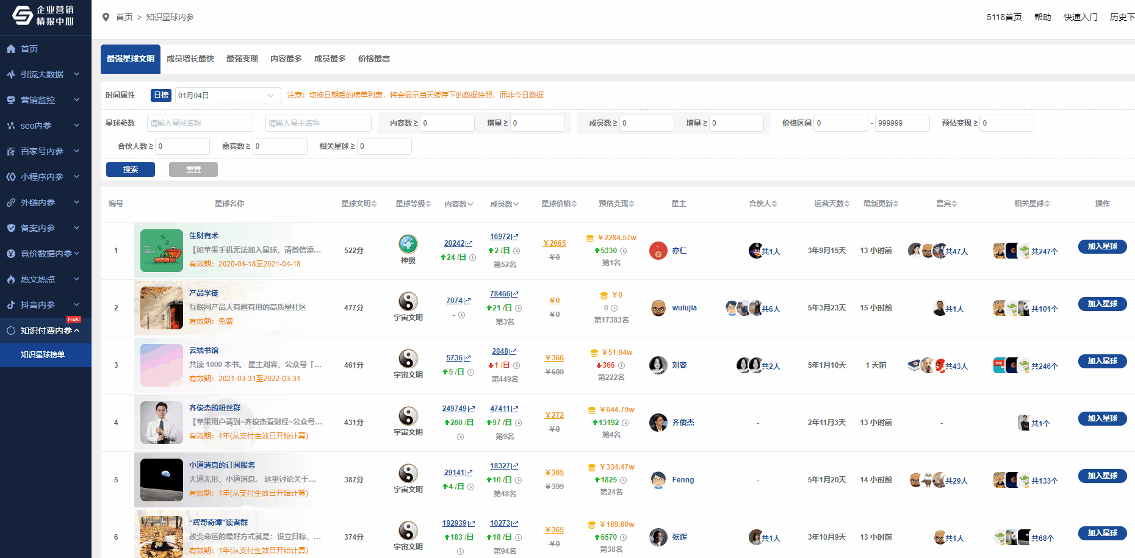Switch to 成员最多 tab
1135x558 pixels.
(x=330, y=59)
